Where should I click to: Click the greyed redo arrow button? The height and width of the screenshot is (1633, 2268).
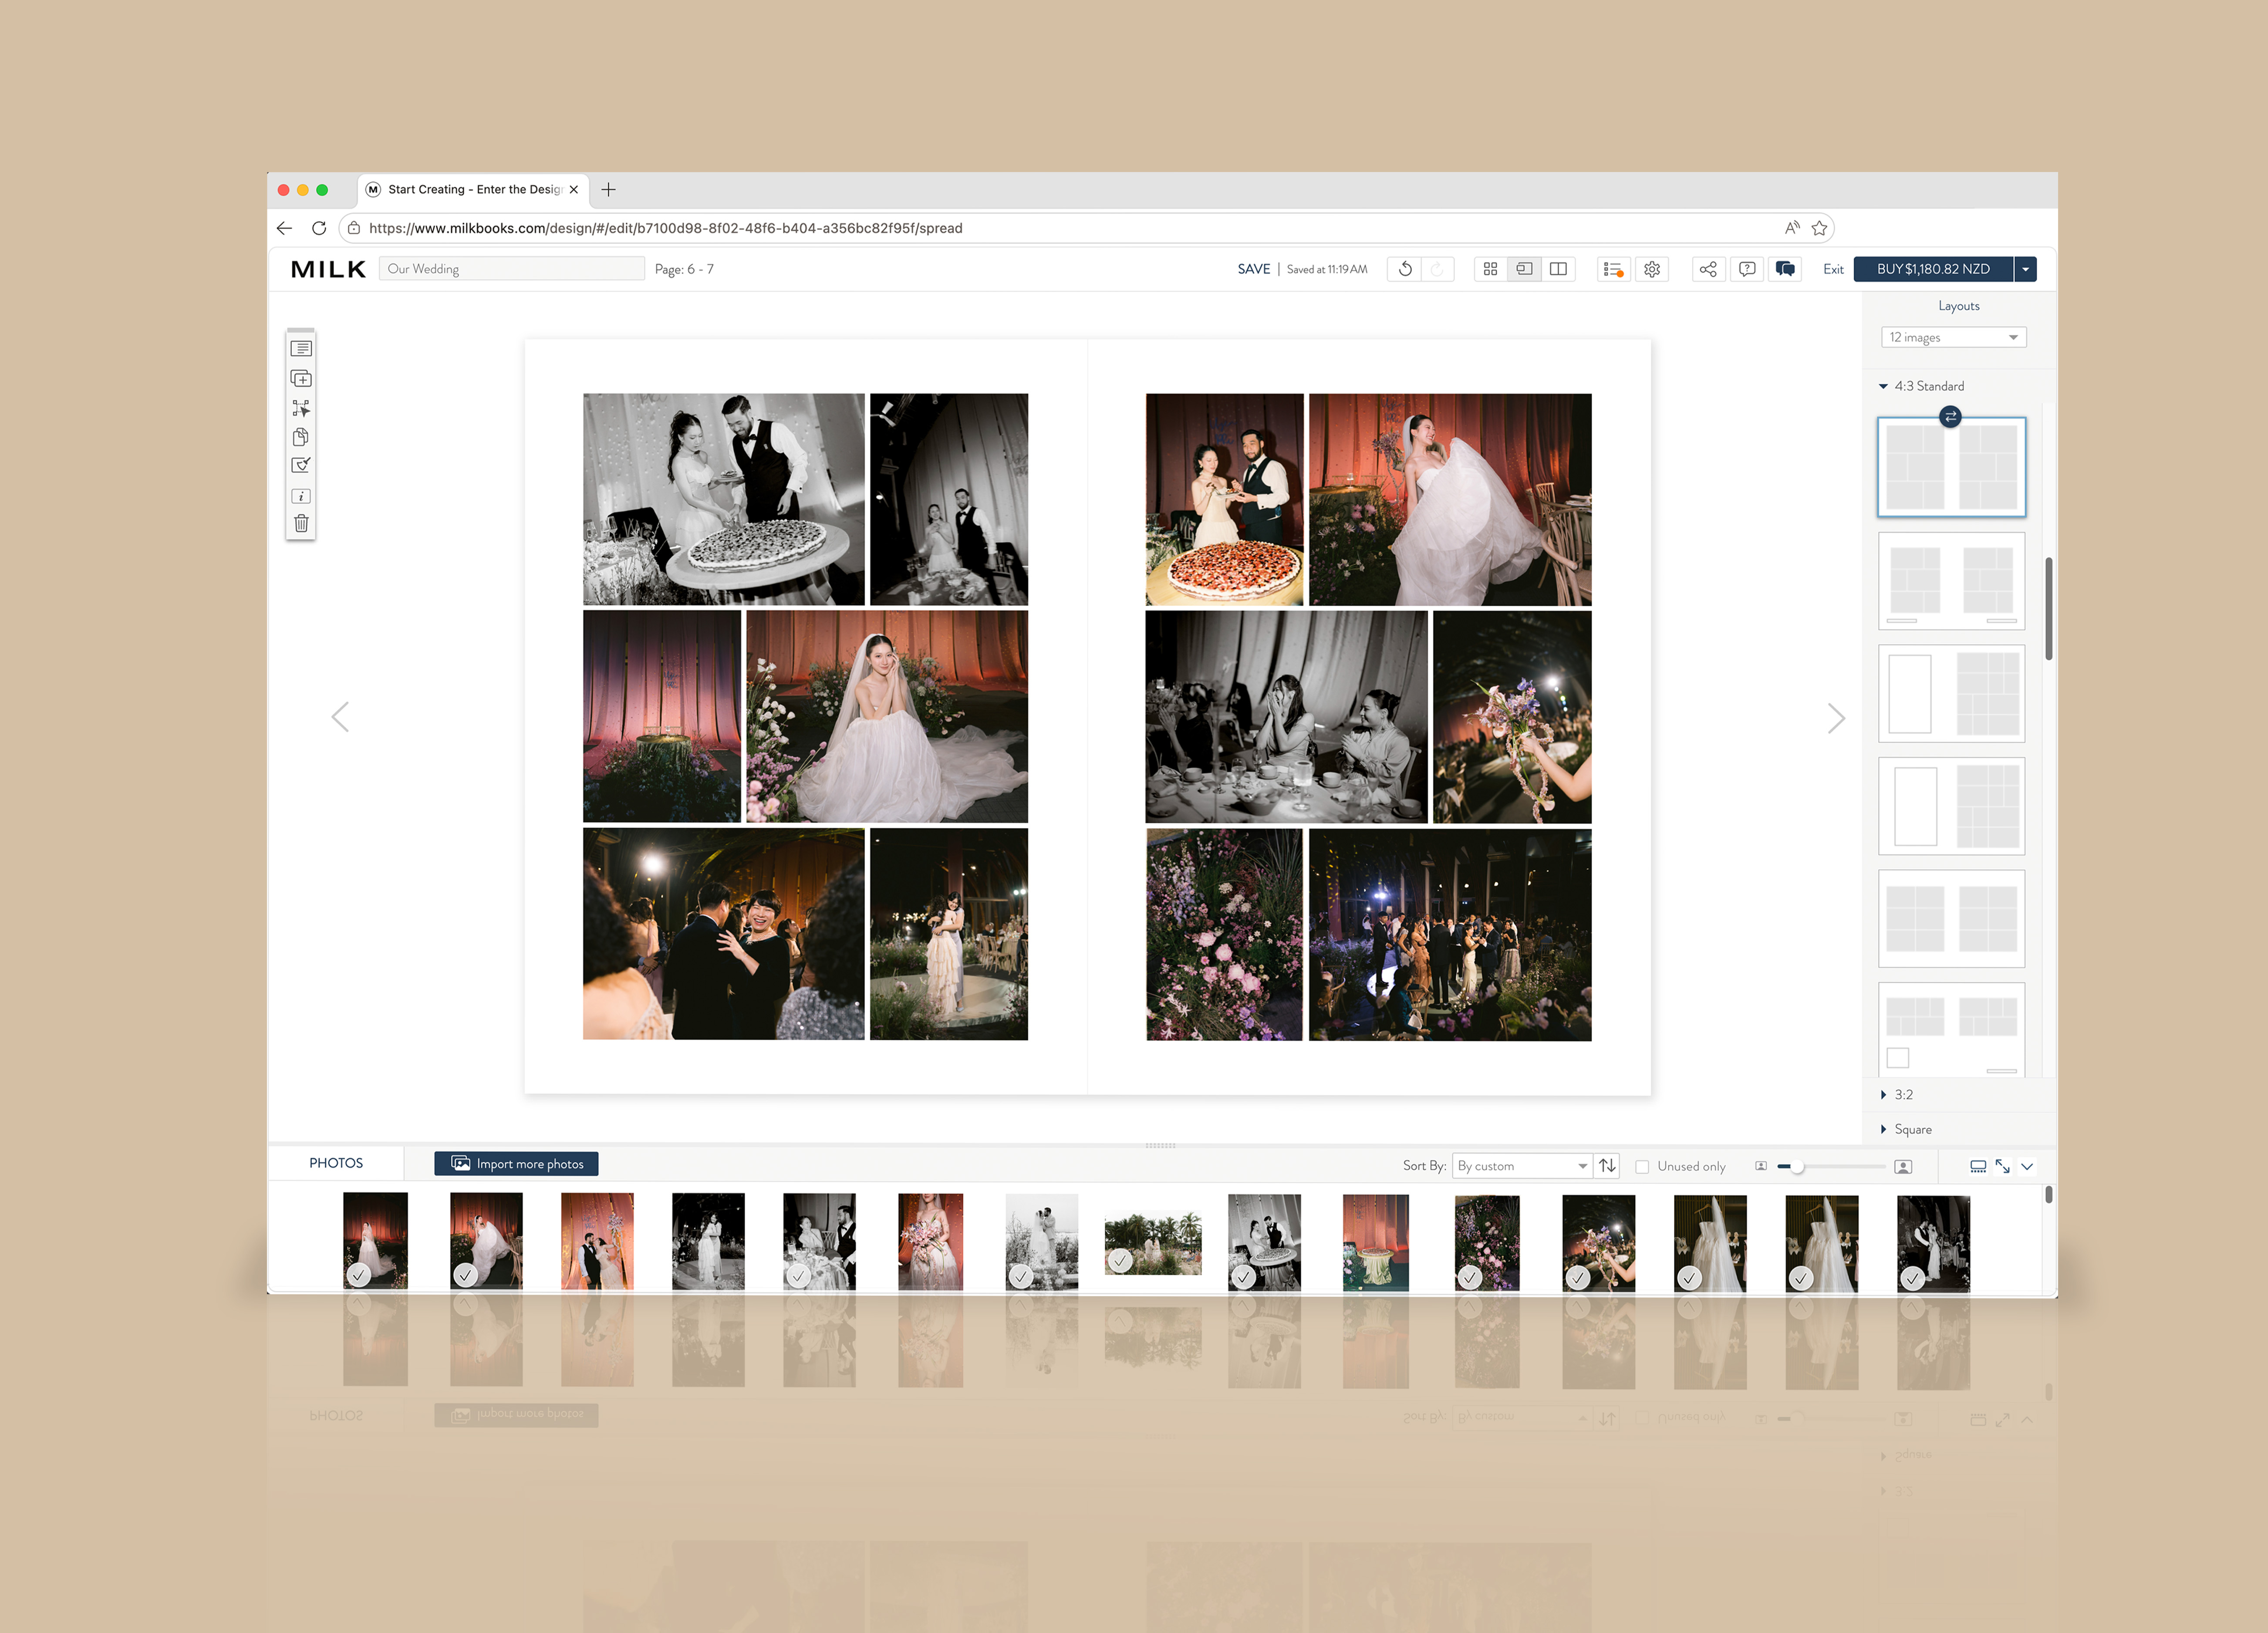1437,269
